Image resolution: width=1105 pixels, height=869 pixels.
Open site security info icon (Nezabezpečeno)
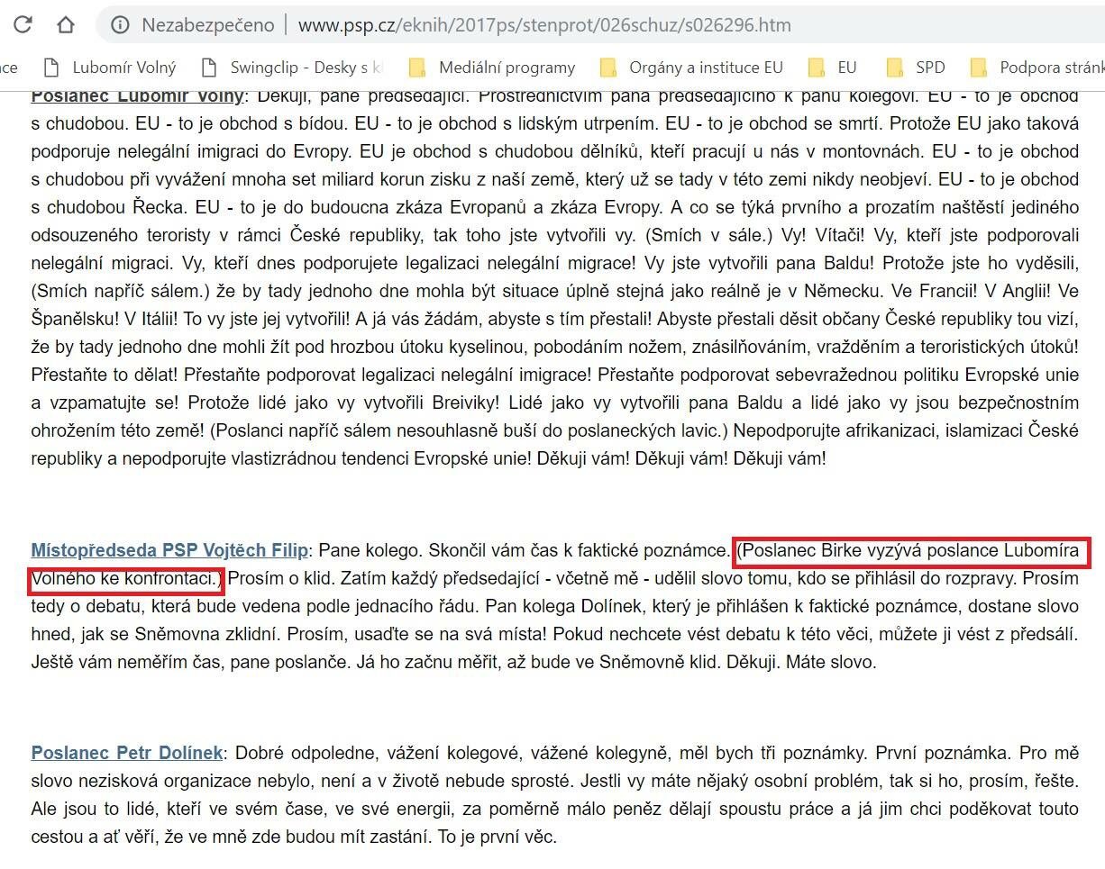(x=120, y=25)
